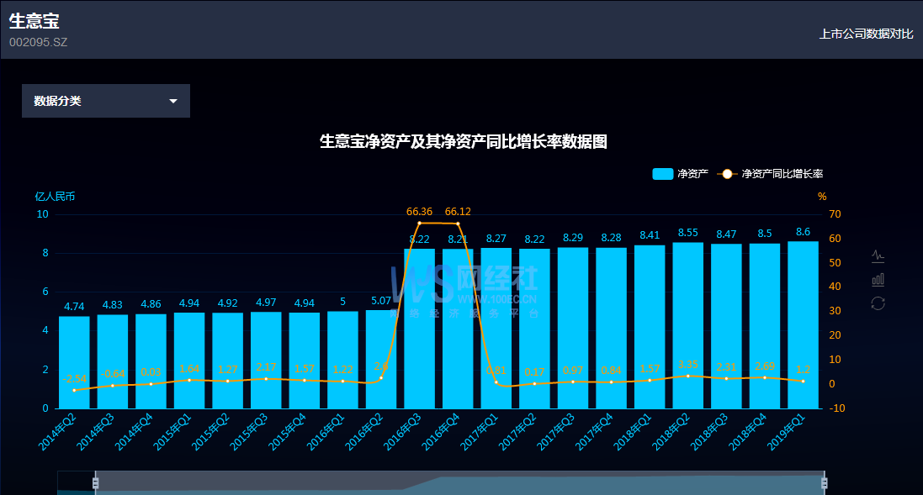The width and height of the screenshot is (923, 495).
Task: Click the chart title 生意宝净资产及其净资产同比增长率数据图
Action: tap(464, 142)
